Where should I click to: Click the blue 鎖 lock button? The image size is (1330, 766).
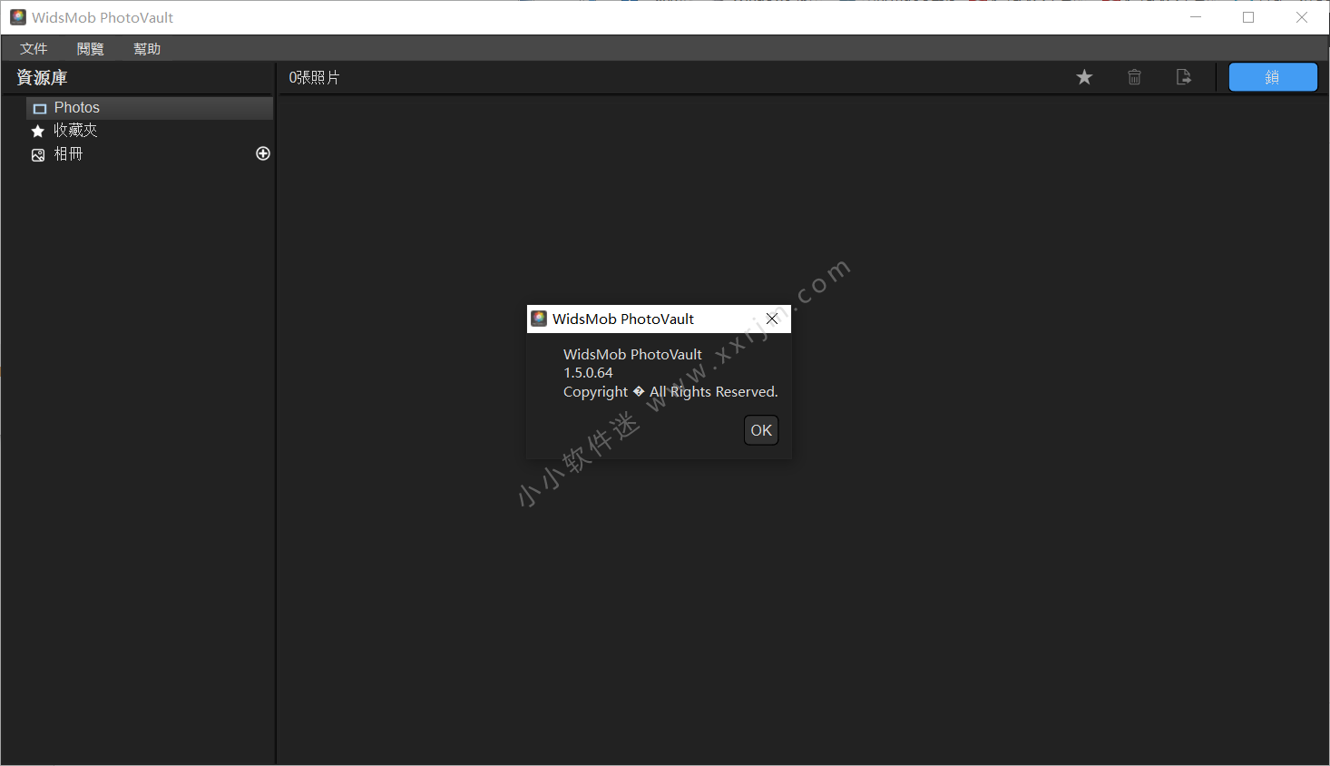coord(1273,77)
